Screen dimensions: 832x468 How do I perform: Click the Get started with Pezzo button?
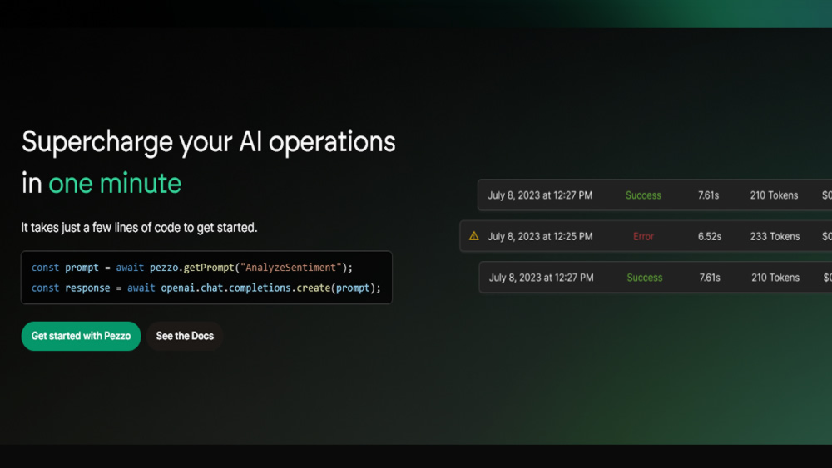point(81,336)
